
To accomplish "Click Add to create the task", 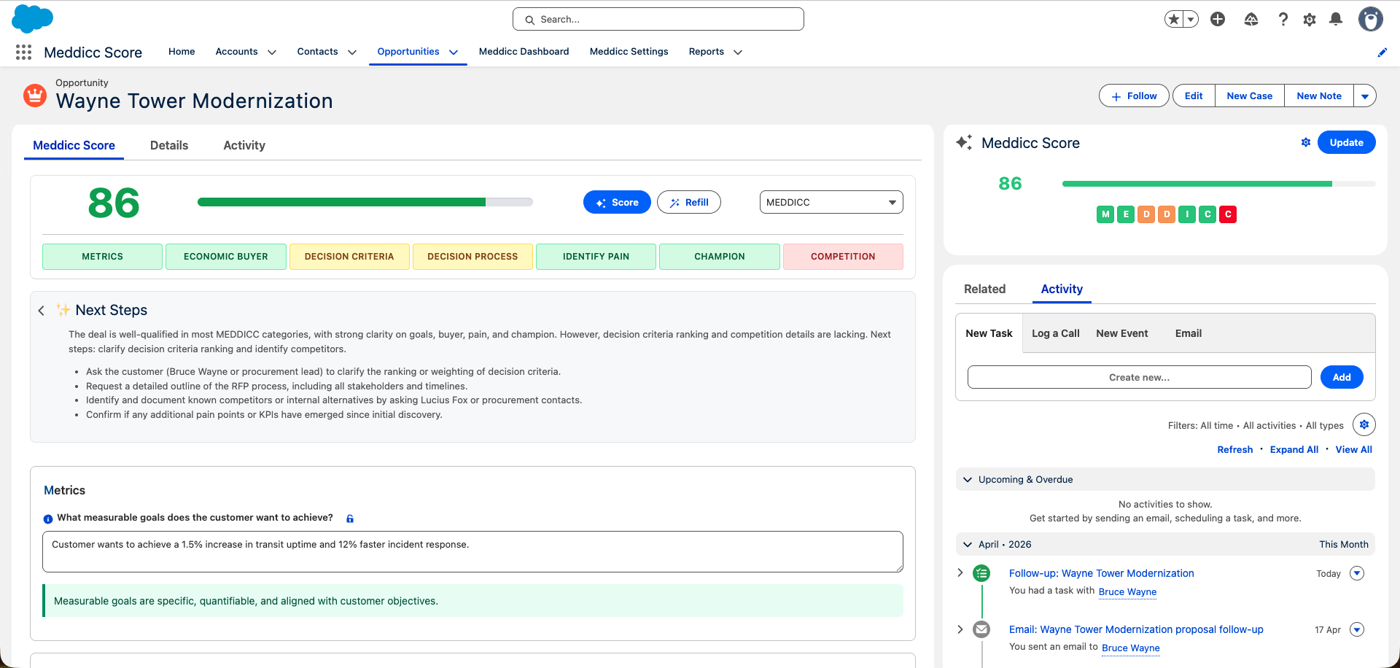I will [1342, 377].
